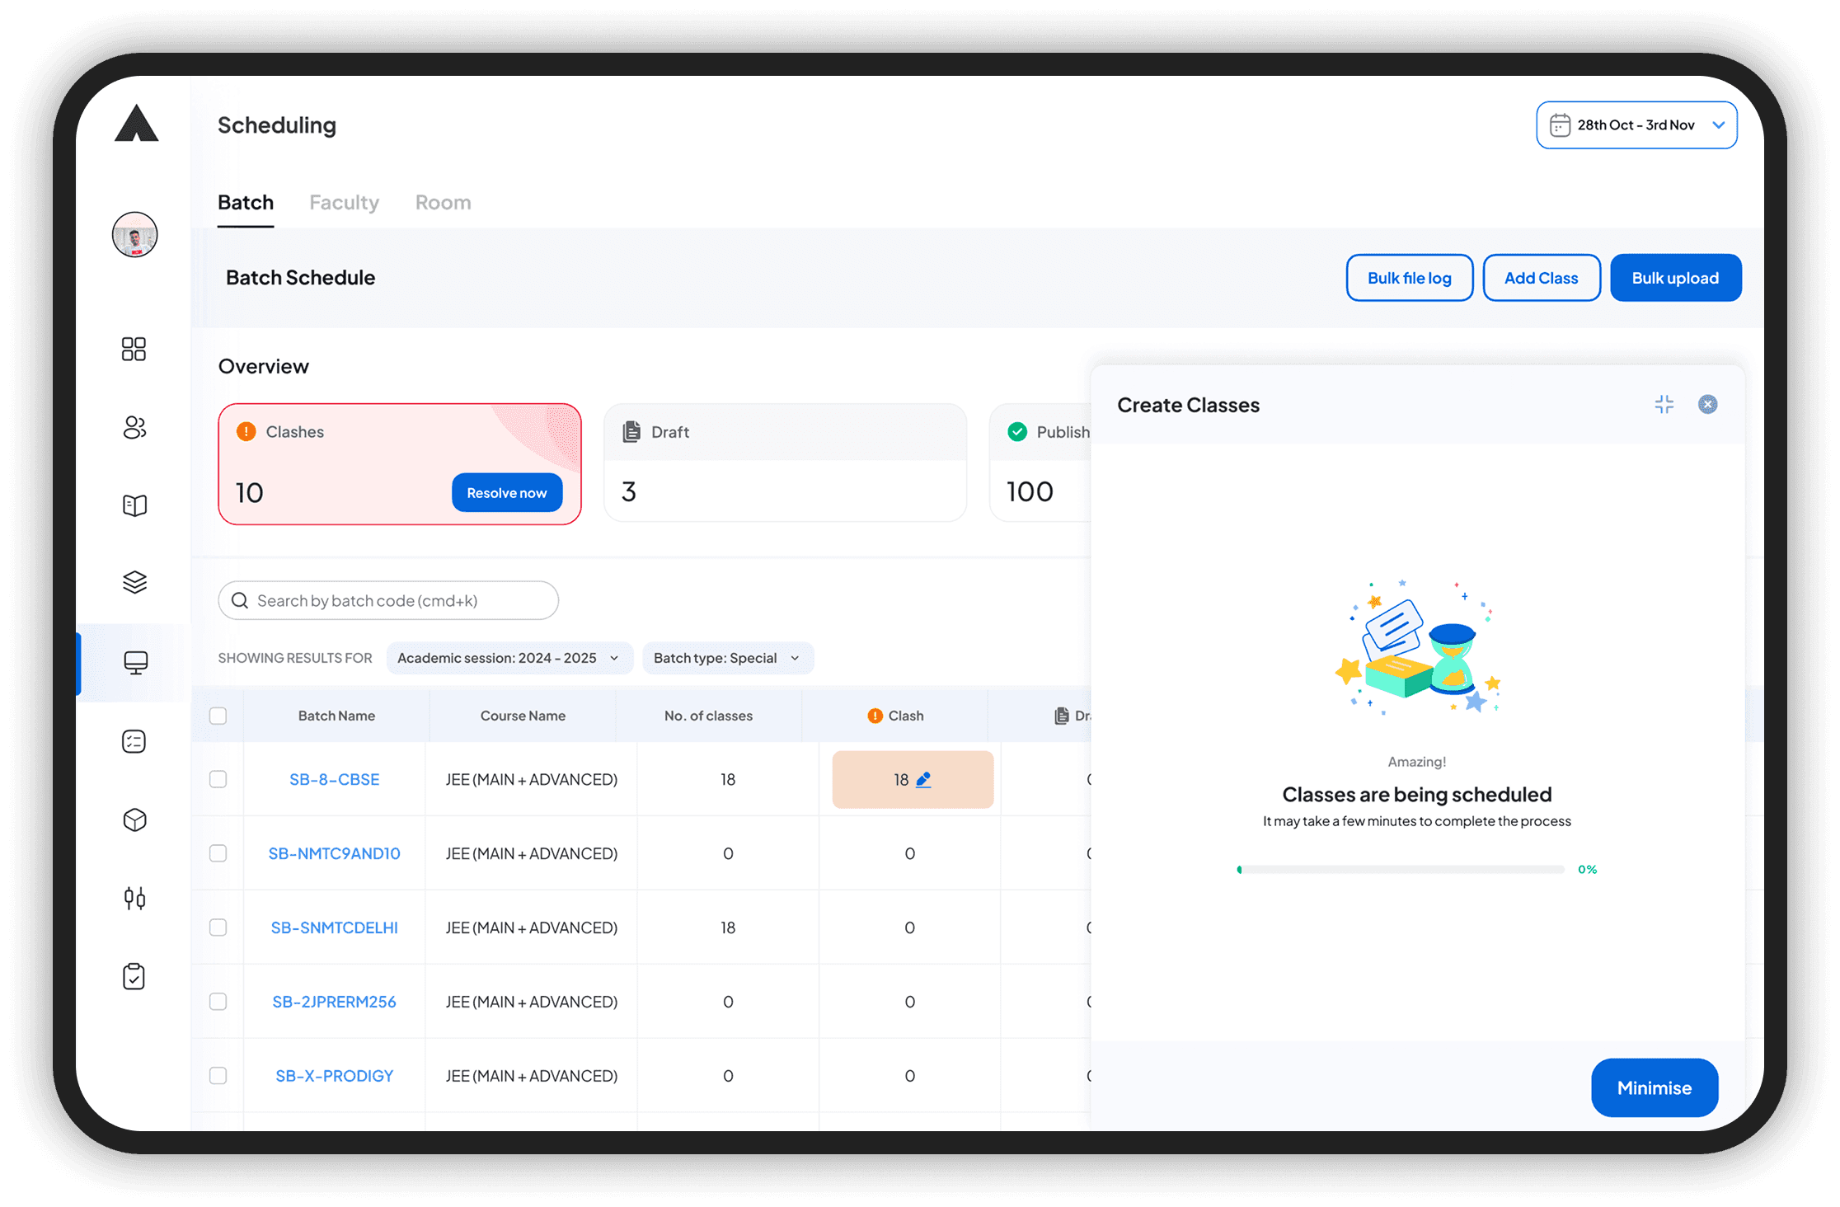Click the scheduling progress bar
This screenshot has width=1840, height=1207.
tap(1401, 869)
